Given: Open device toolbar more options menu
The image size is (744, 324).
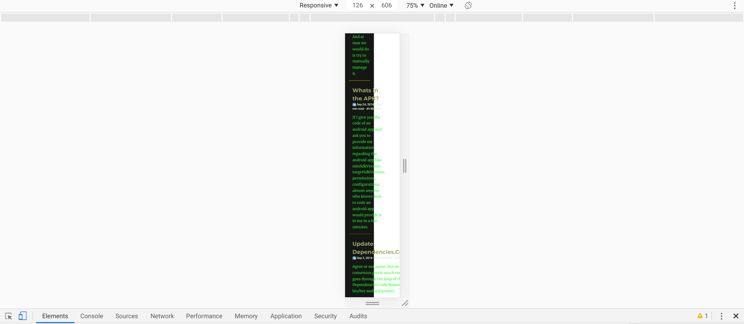Looking at the screenshot, I should pos(734,5).
